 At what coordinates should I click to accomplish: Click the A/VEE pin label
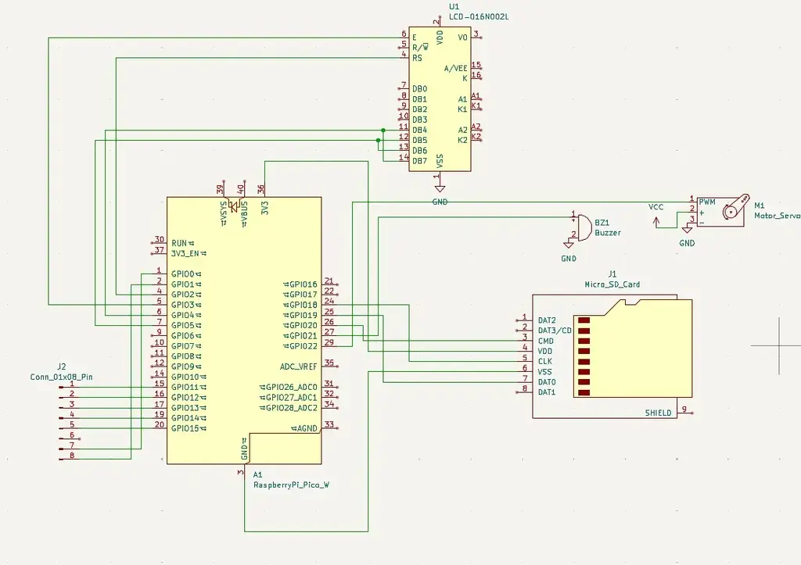[456, 69]
